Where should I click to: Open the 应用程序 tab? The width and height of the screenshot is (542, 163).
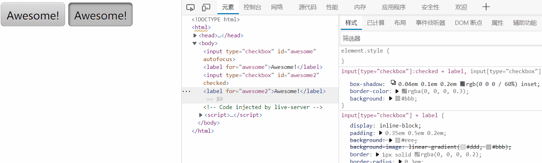394,7
